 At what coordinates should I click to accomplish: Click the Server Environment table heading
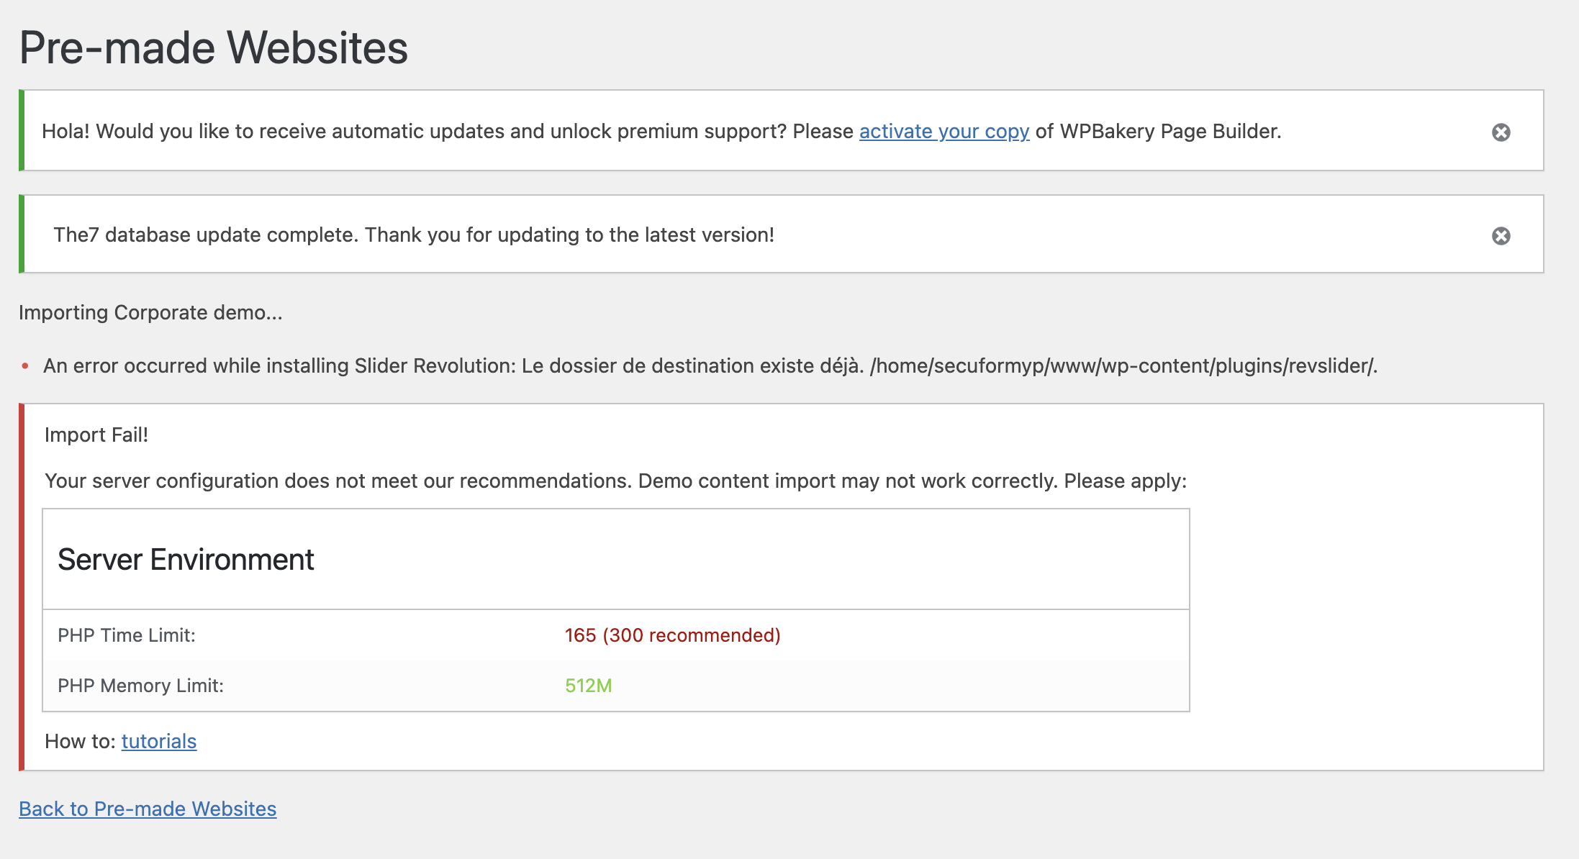(x=186, y=560)
